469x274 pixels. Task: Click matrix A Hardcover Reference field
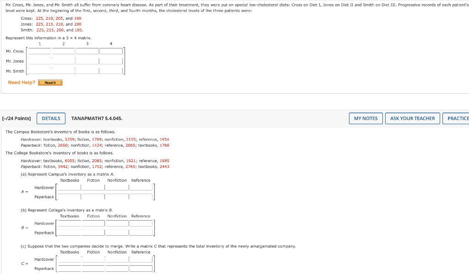(x=141, y=188)
